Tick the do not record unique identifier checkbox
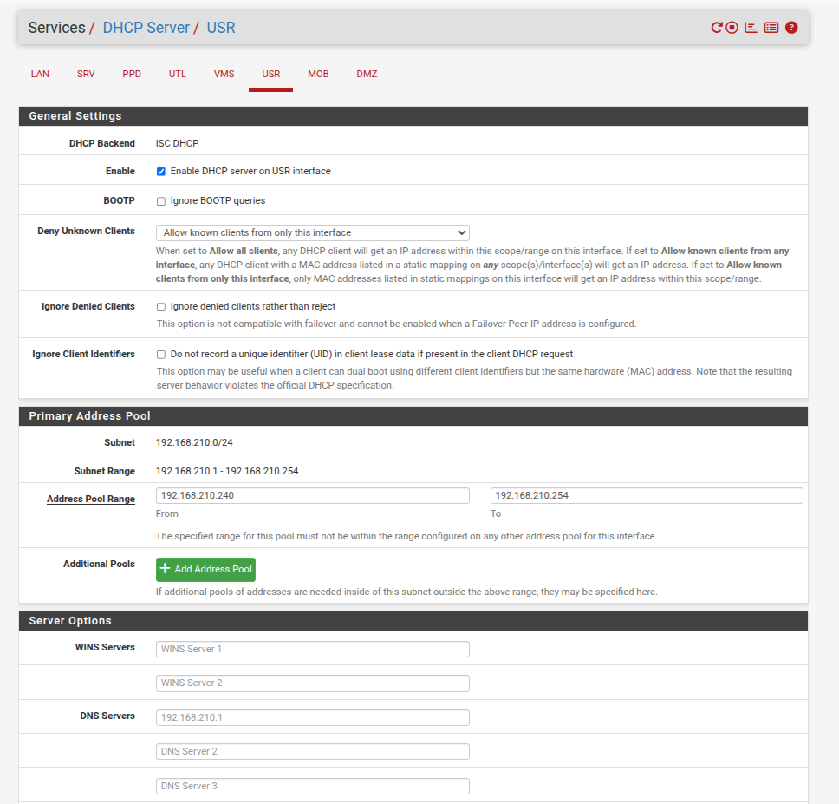 tap(161, 355)
